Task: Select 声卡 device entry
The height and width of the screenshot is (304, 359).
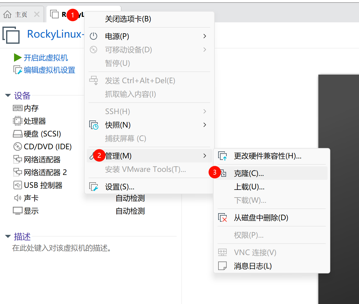Action: [x=31, y=198]
